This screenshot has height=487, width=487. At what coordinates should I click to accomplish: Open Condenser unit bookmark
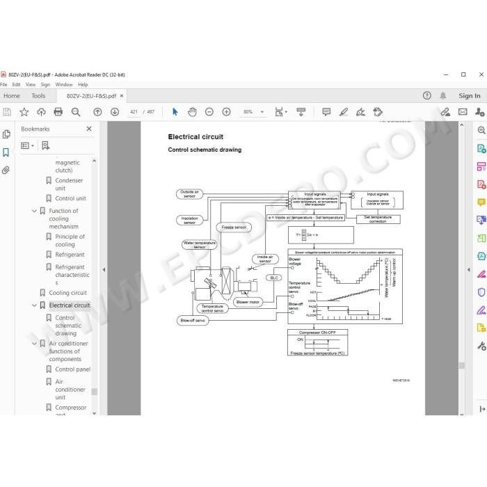[x=69, y=184]
